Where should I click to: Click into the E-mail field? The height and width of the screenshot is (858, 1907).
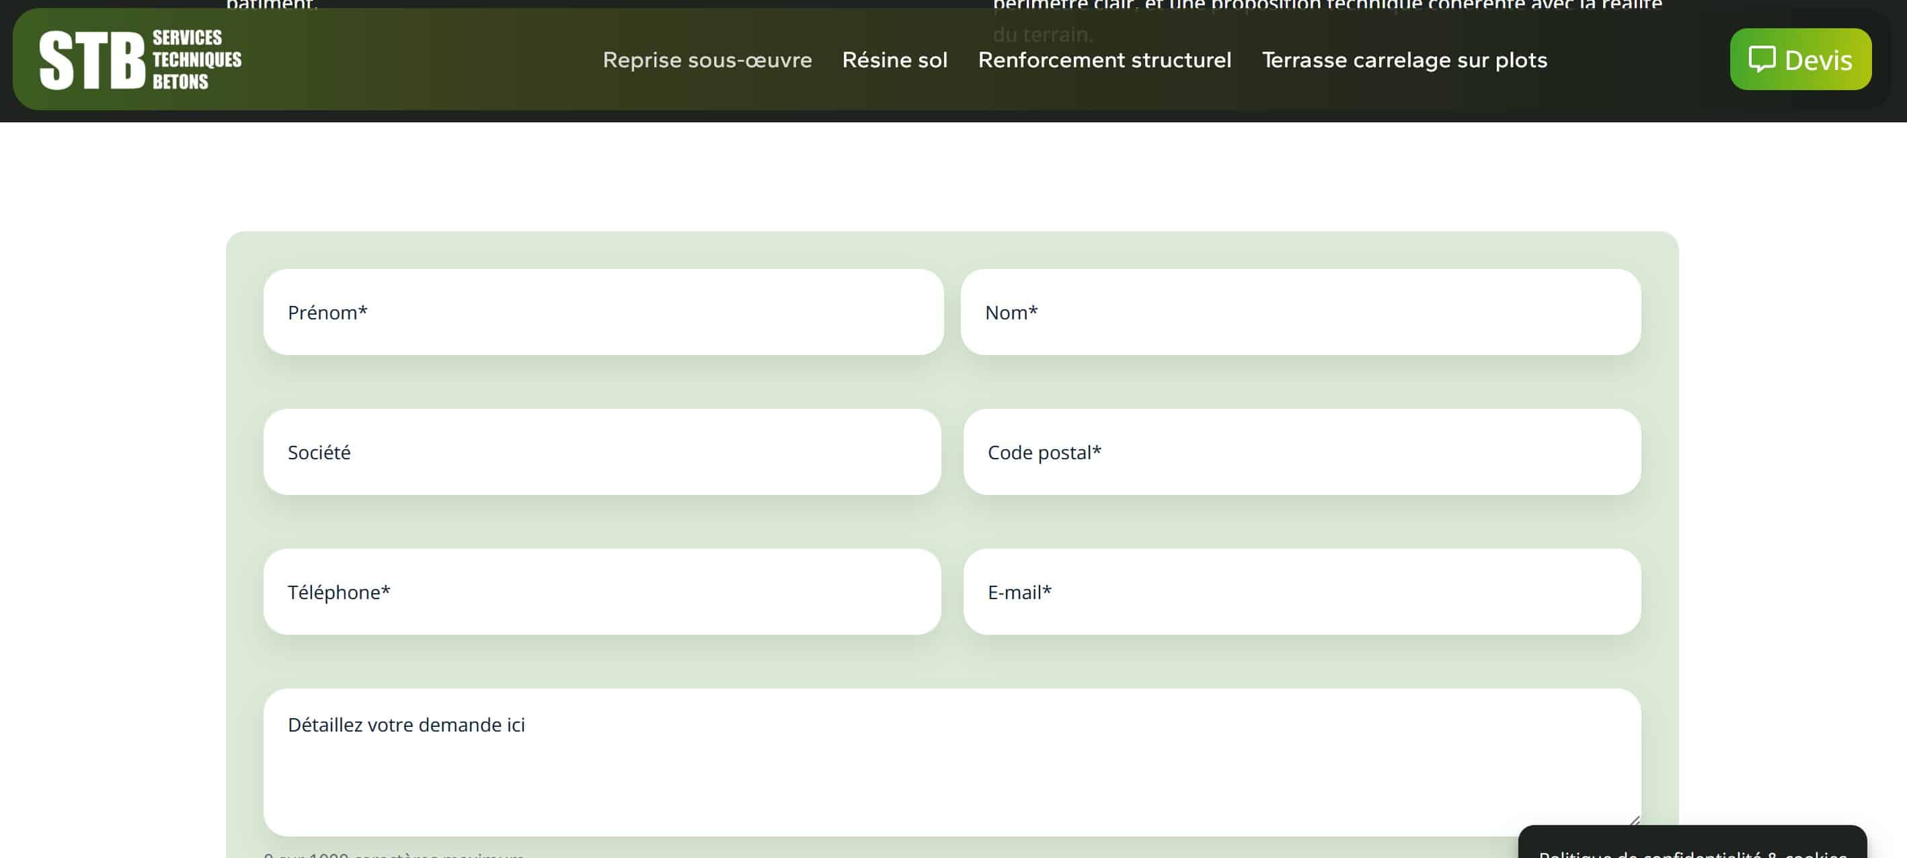(x=1301, y=592)
